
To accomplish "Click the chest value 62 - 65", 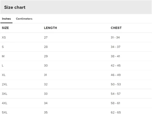I will 116,112.
